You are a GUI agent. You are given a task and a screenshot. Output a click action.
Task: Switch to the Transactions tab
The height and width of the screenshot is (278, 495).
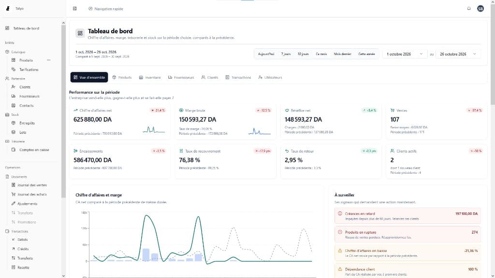238,77
